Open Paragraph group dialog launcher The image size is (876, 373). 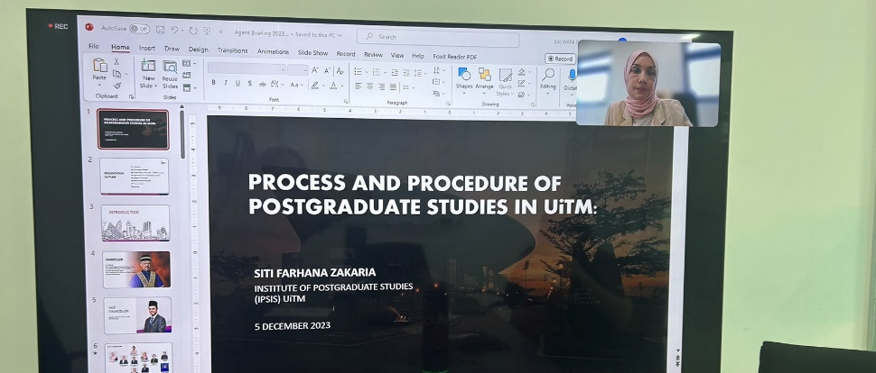click(x=448, y=104)
